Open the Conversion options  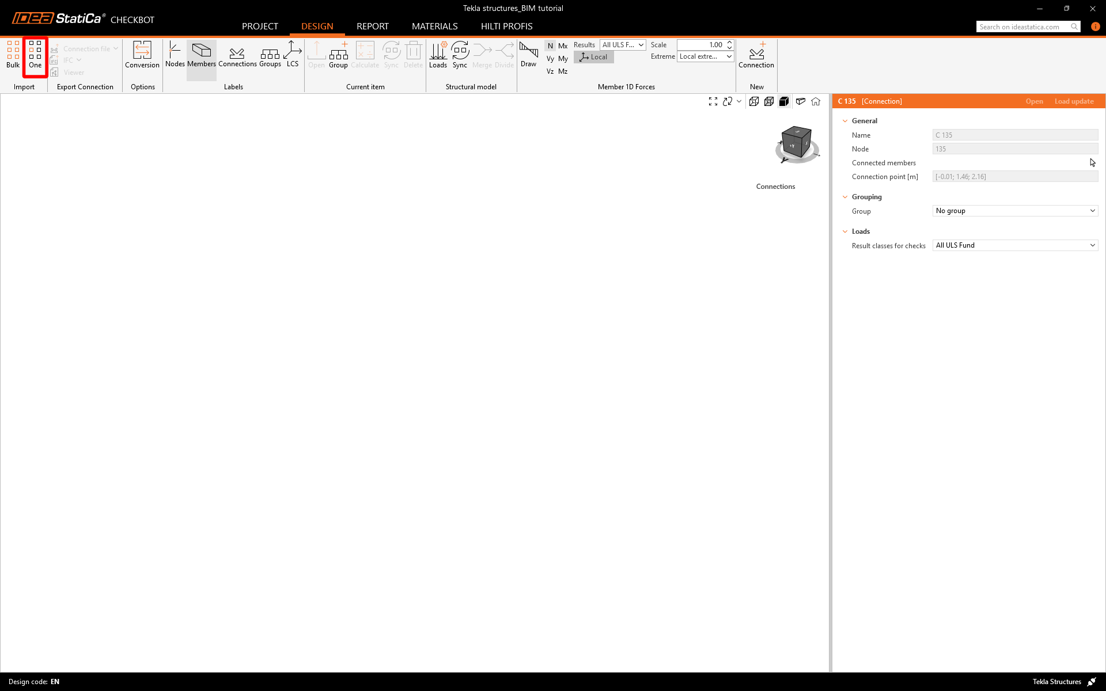(142, 55)
